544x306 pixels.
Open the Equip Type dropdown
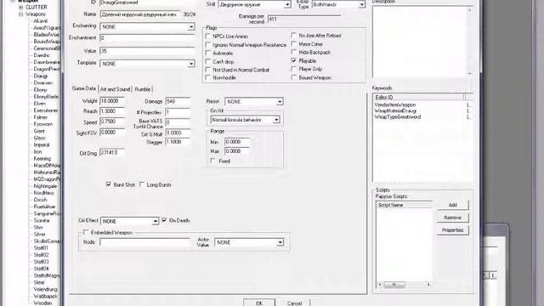(361, 5)
